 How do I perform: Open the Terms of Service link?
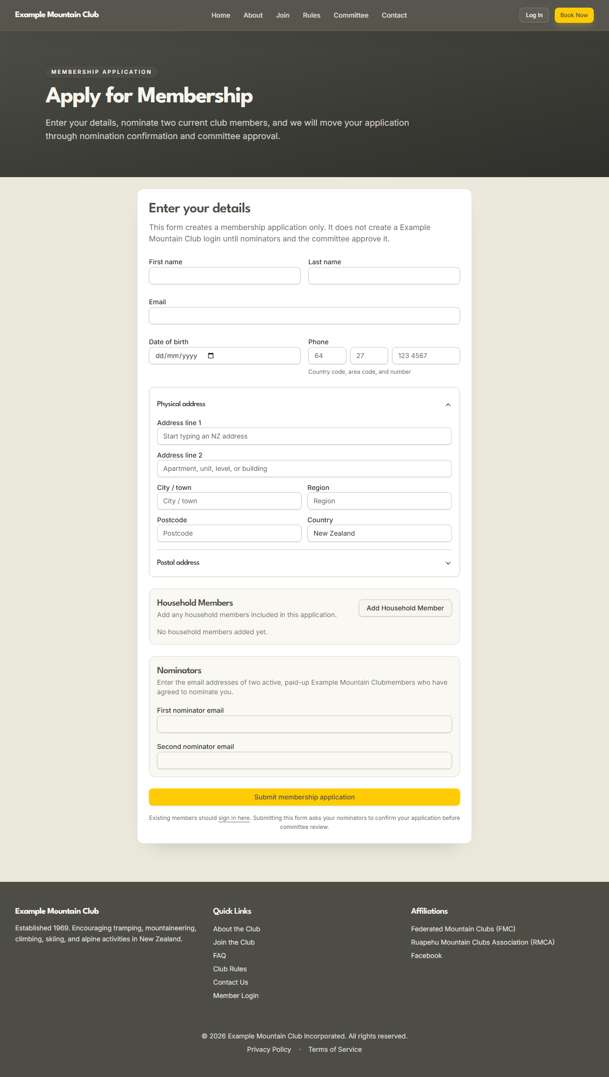point(335,1049)
